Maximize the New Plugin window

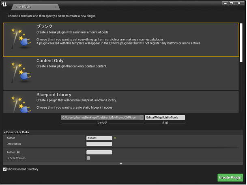[x=232, y=3]
